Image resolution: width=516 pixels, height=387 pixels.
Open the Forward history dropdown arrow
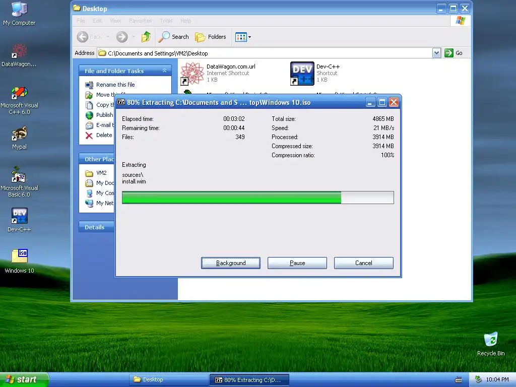pyautogui.click(x=134, y=37)
